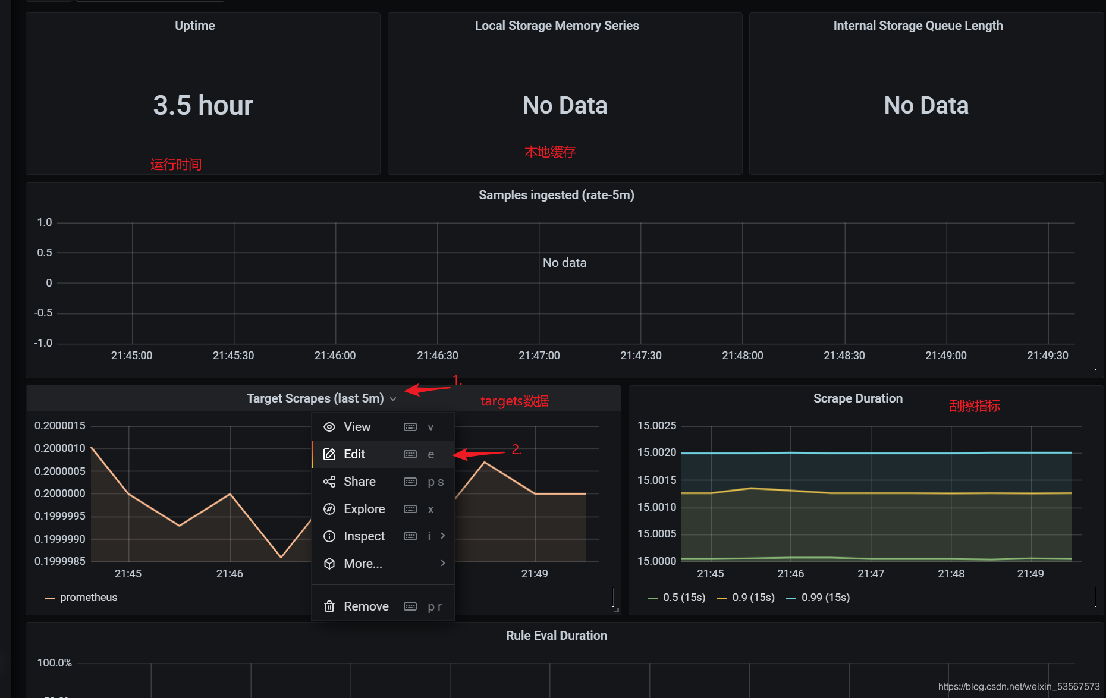The width and height of the screenshot is (1106, 698).
Task: Click the 0.2000010 y-axis label
Action: pyautogui.click(x=60, y=448)
